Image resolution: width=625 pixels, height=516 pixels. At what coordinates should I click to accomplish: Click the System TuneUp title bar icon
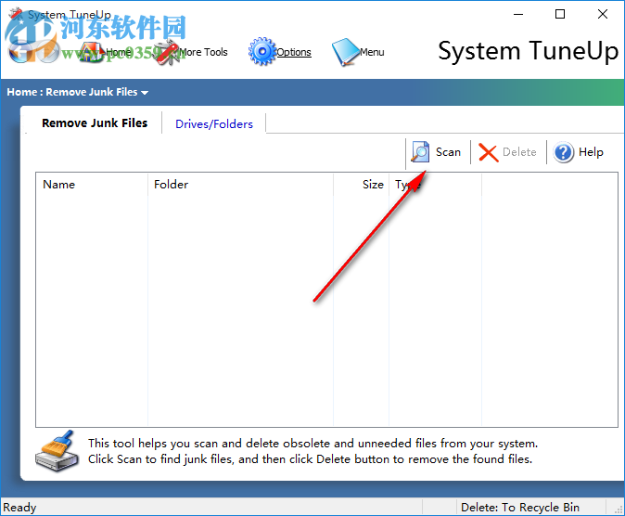pyautogui.click(x=16, y=14)
